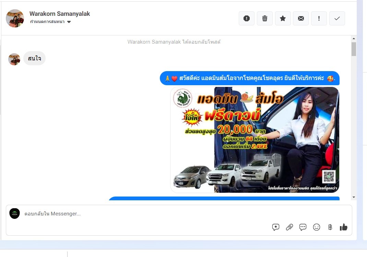Open the emoji picker smiley icon
Screen dimensions: 367x257
tap(317, 227)
